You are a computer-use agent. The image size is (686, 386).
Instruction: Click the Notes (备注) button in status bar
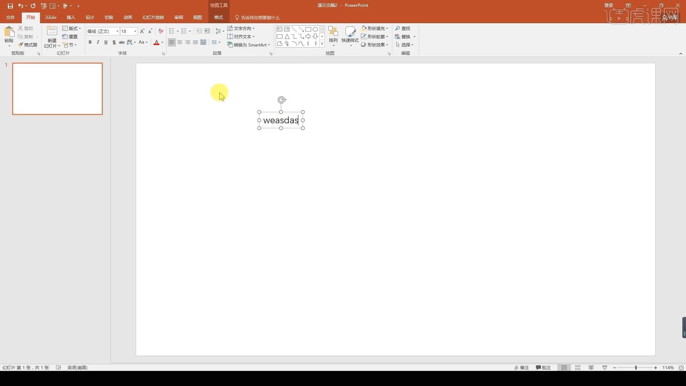[522, 367]
